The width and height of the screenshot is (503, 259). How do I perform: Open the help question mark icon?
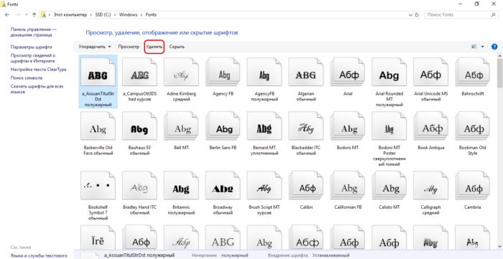point(494,47)
